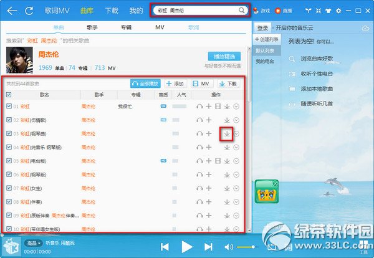This screenshot has width=374, height=258.
Task: Click 创建列表 to create playlist
Action: click(266, 39)
